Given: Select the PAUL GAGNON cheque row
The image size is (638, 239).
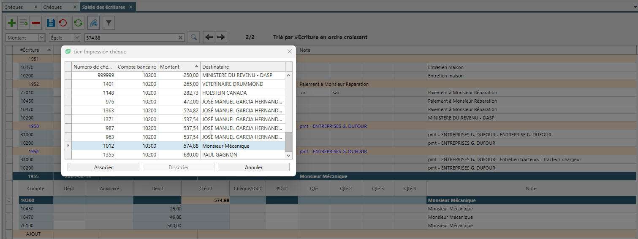Looking at the screenshot, I should [175, 155].
